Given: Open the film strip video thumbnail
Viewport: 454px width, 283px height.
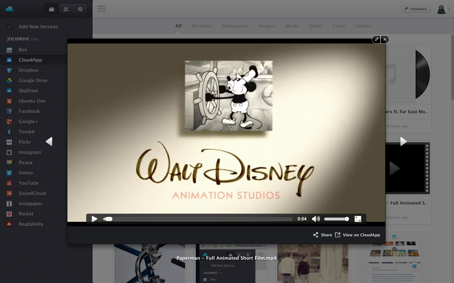Looking at the screenshot, I should point(408,168).
